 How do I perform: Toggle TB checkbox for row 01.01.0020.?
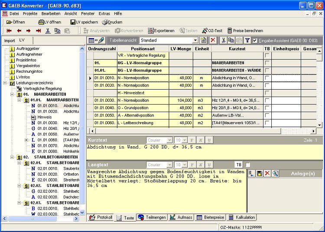tap(267, 85)
